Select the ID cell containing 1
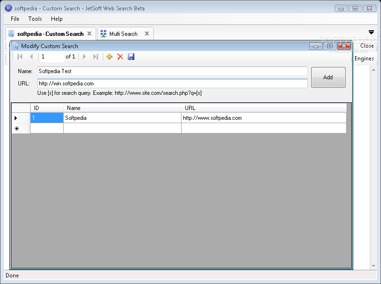 [x=47, y=118]
